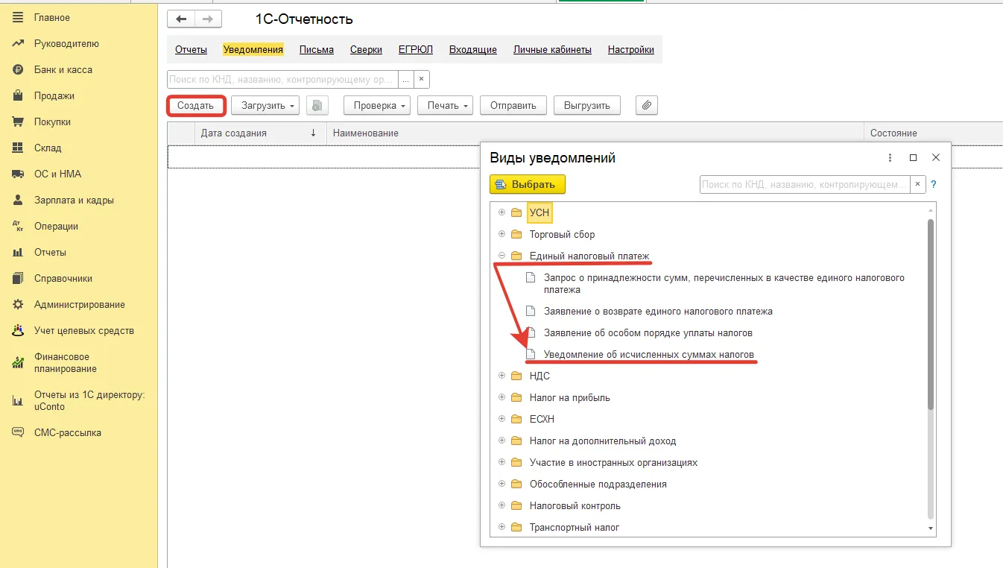
Task: Switch to the Уведомления tab
Action: pyautogui.click(x=253, y=50)
